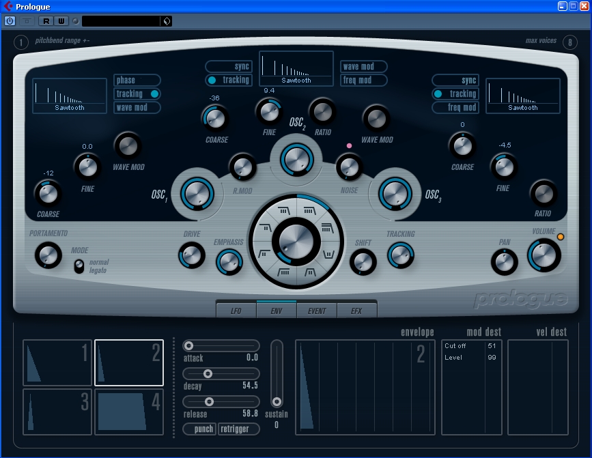Select envelope 4 thumbnail
This screenshot has height=458, width=592.
tap(129, 412)
